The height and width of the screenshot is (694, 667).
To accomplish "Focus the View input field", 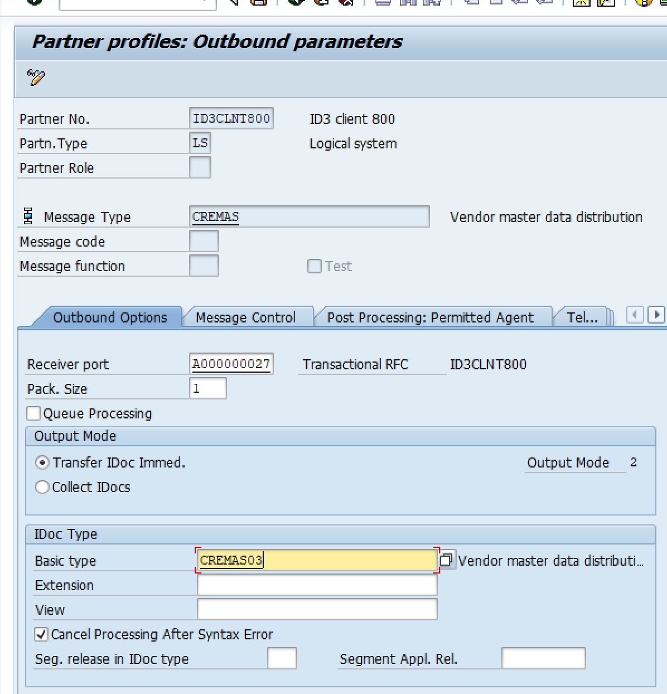I will tap(317, 610).
